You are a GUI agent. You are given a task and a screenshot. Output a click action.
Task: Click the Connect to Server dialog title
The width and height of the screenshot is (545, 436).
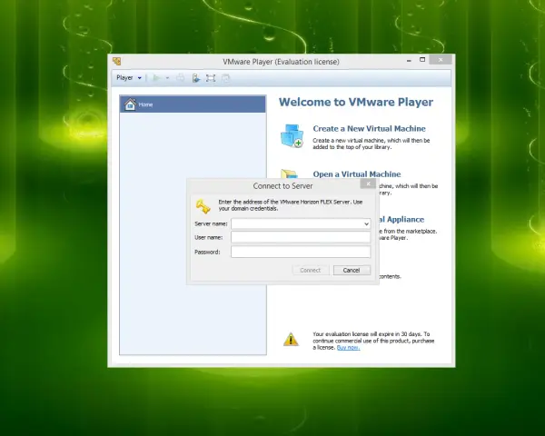click(x=282, y=186)
